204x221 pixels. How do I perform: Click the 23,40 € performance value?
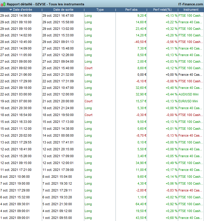click(x=141, y=29)
